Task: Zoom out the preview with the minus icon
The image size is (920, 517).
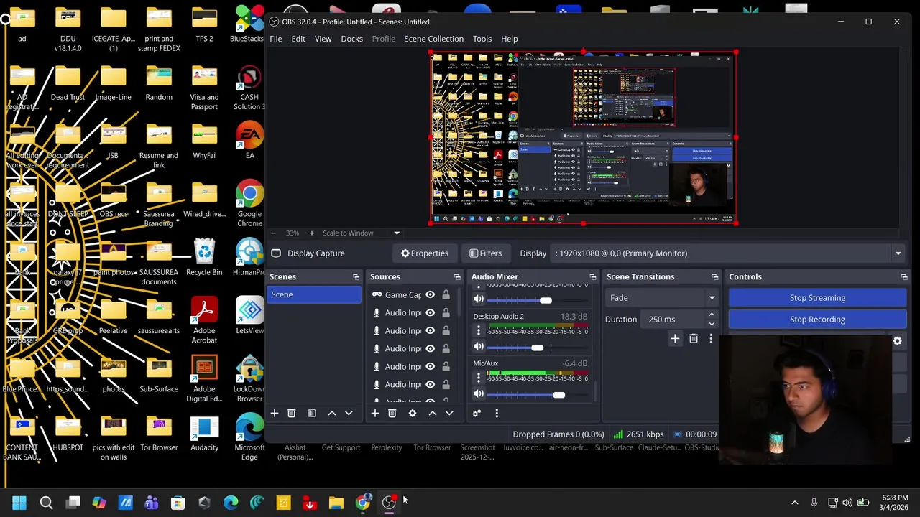Action: click(273, 233)
